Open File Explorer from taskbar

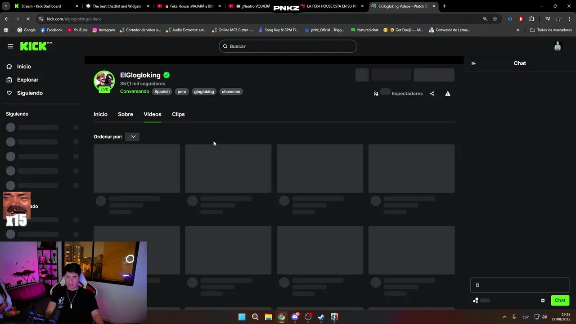[268, 317]
